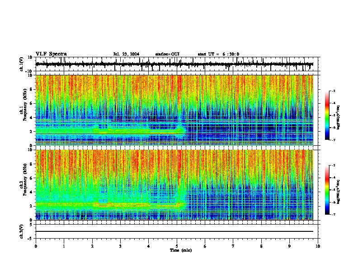The image size is (358, 276).
Task: Click inside the ch.1 spectrogram panel
Action: pos(174,110)
